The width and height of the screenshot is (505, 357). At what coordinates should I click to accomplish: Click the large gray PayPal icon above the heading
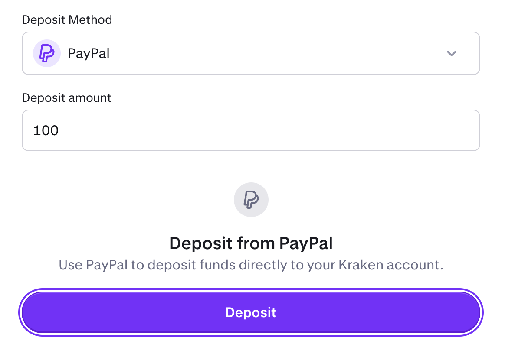click(251, 199)
